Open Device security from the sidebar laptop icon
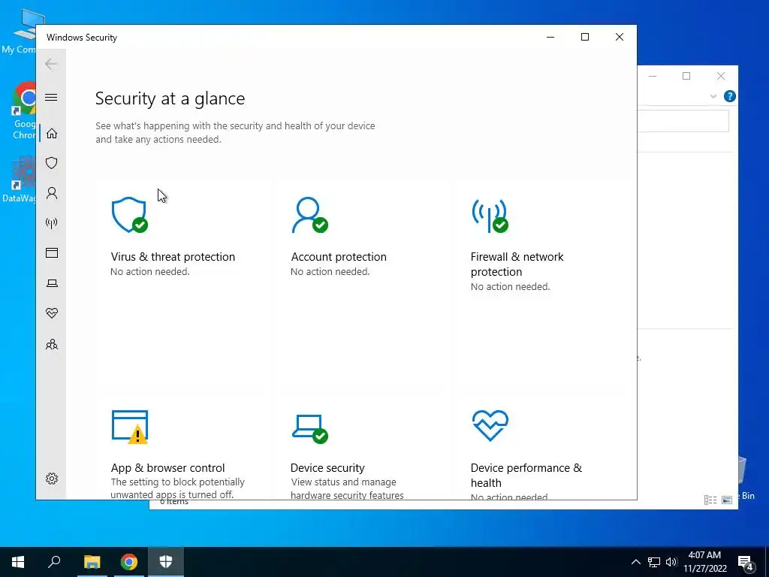Screen dimensions: 769x577 click(52, 283)
